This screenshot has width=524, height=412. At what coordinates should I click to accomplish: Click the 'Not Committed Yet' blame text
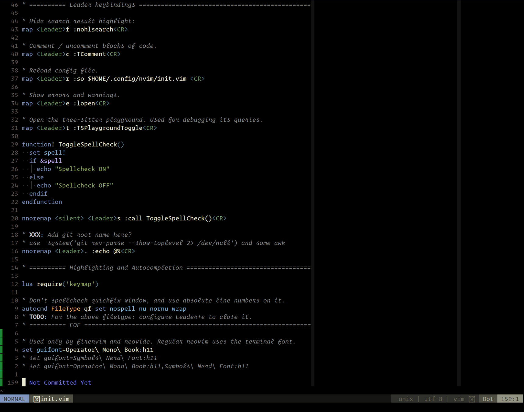(60, 382)
